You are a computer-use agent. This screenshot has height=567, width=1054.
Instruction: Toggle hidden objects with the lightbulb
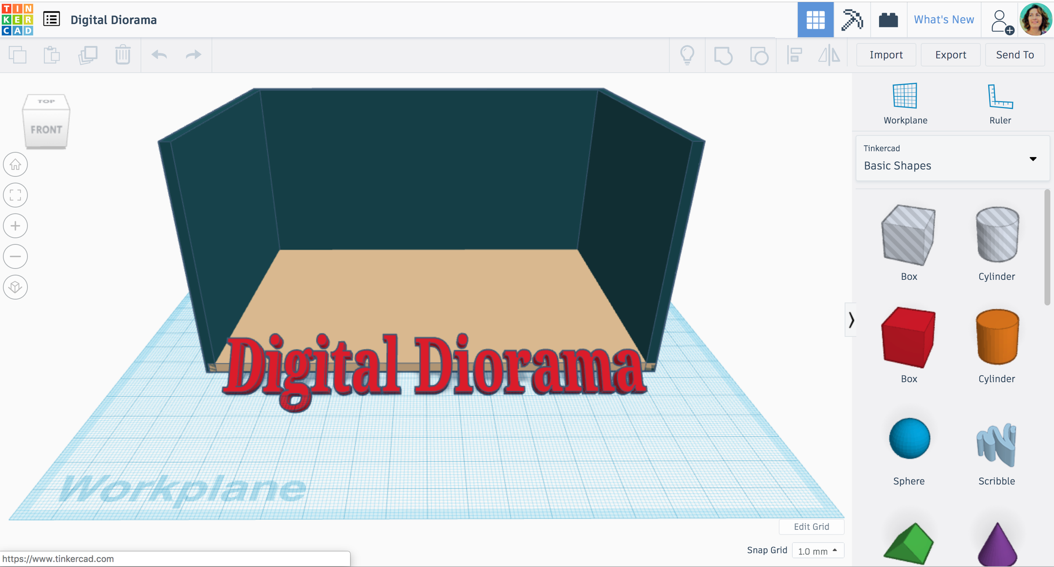pos(687,54)
